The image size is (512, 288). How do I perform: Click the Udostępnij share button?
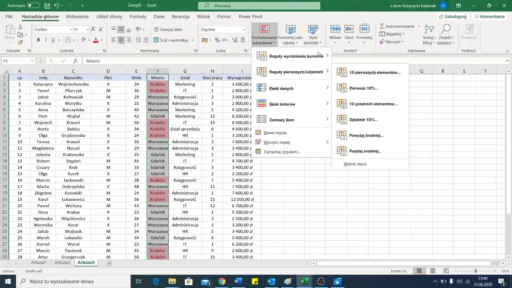point(453,16)
